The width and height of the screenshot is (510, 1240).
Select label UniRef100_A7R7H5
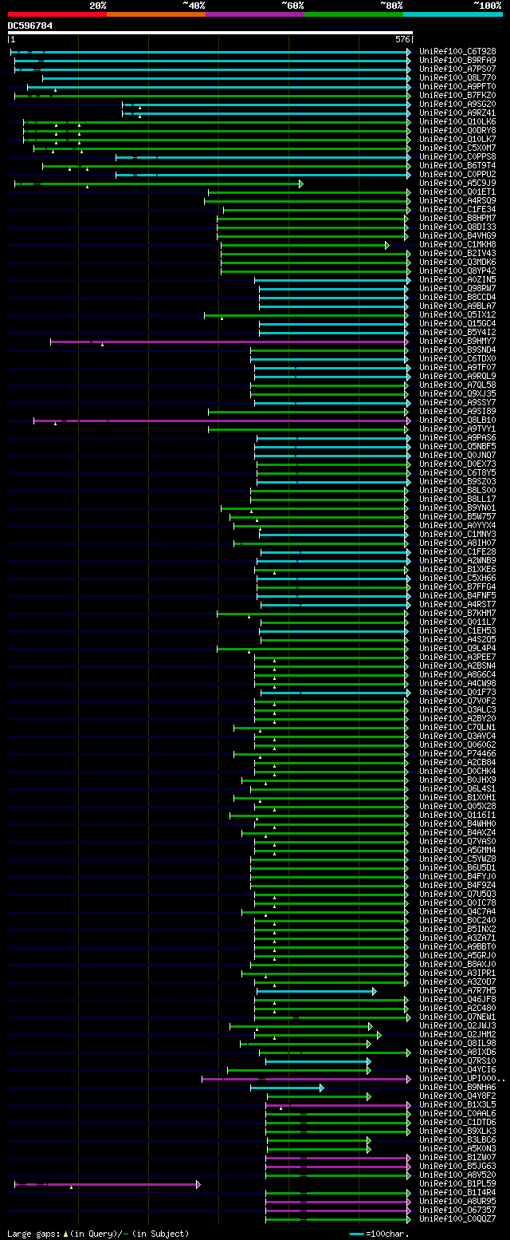(457, 991)
